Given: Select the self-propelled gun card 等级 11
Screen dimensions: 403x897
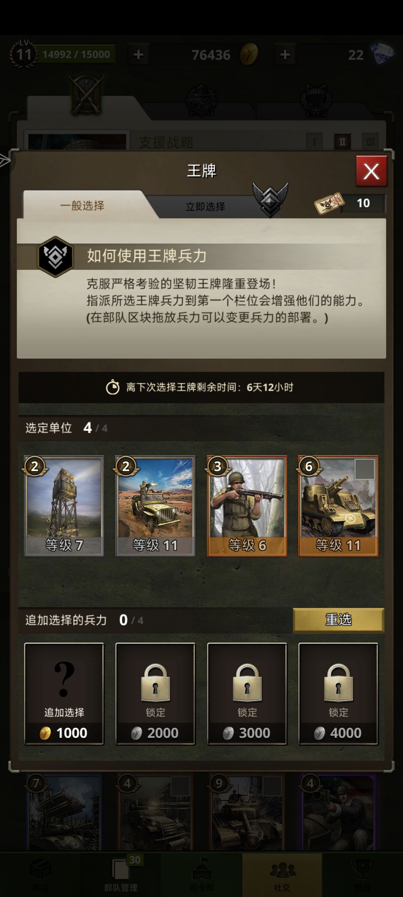Looking at the screenshot, I should [x=338, y=506].
